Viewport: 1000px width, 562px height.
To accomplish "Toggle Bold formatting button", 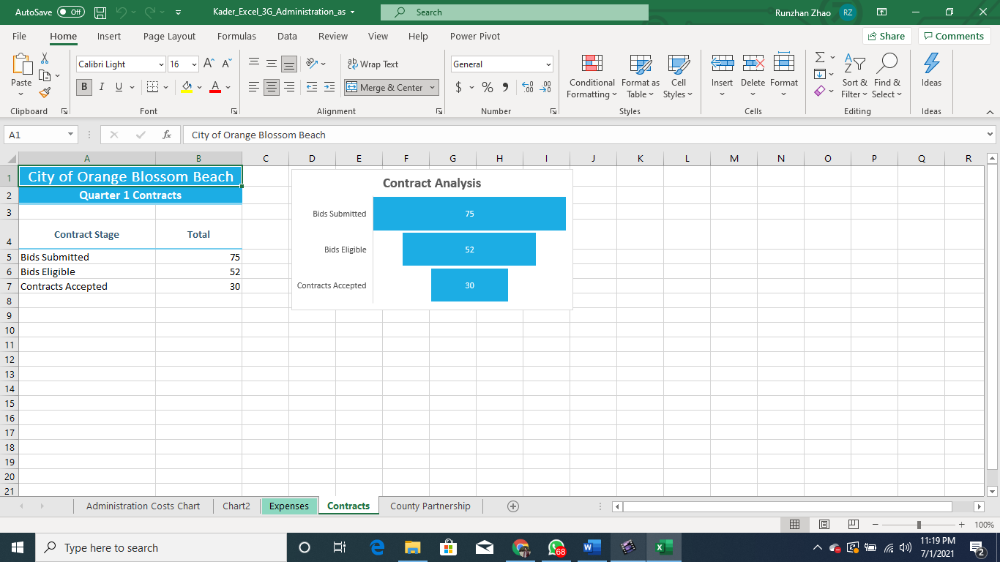I will click(84, 87).
